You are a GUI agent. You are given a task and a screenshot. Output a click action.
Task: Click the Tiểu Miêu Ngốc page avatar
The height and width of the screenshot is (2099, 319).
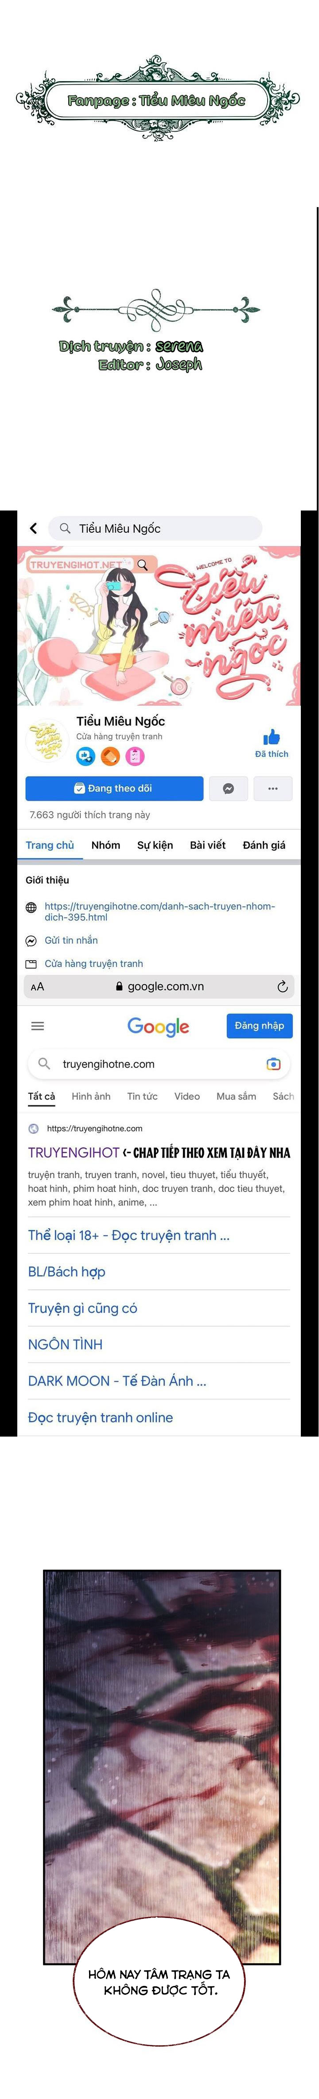click(x=46, y=740)
